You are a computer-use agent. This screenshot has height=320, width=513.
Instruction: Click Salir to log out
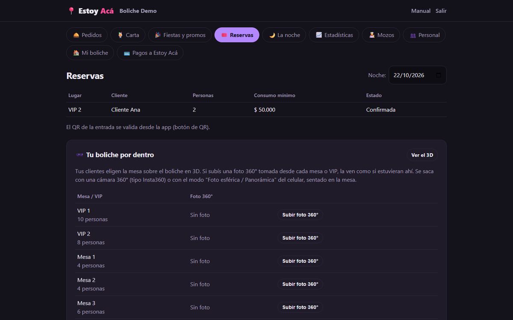(x=441, y=11)
